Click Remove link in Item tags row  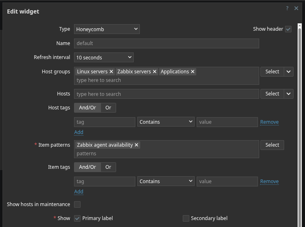pos(269,182)
